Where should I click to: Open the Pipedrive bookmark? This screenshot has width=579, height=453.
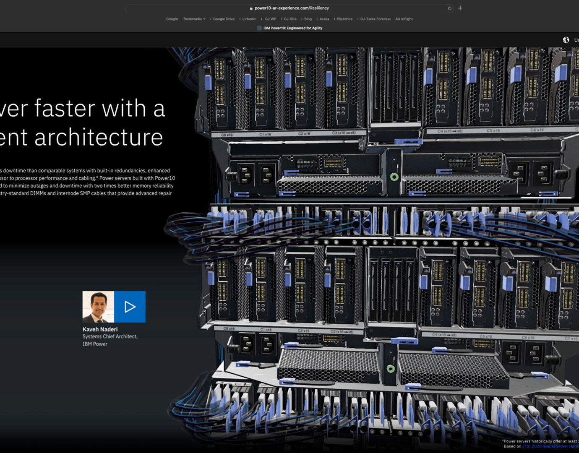(345, 19)
